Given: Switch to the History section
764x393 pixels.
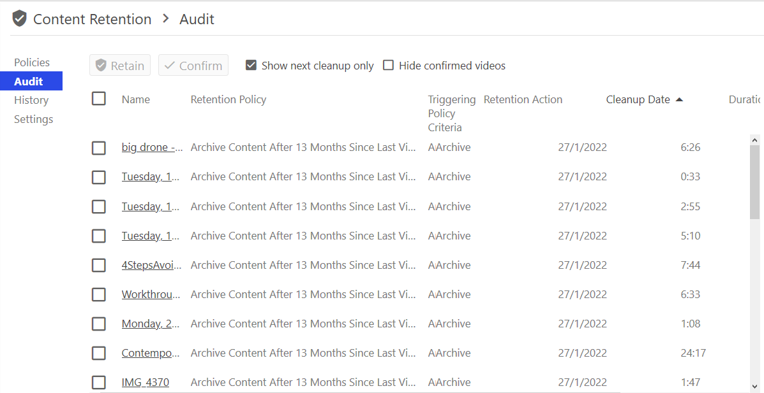Looking at the screenshot, I should point(31,100).
